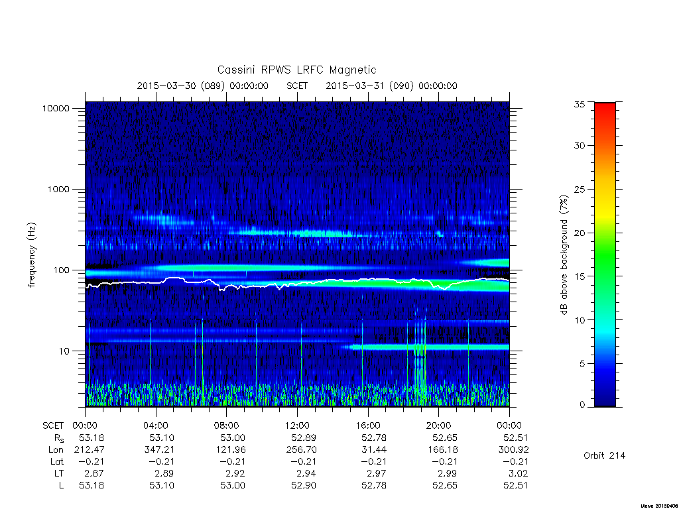
Task: Click the '16:00' time tick label
Action: 368,425
